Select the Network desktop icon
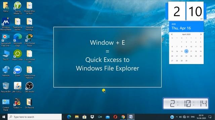This screenshot has width=215, height=120. [6, 71]
